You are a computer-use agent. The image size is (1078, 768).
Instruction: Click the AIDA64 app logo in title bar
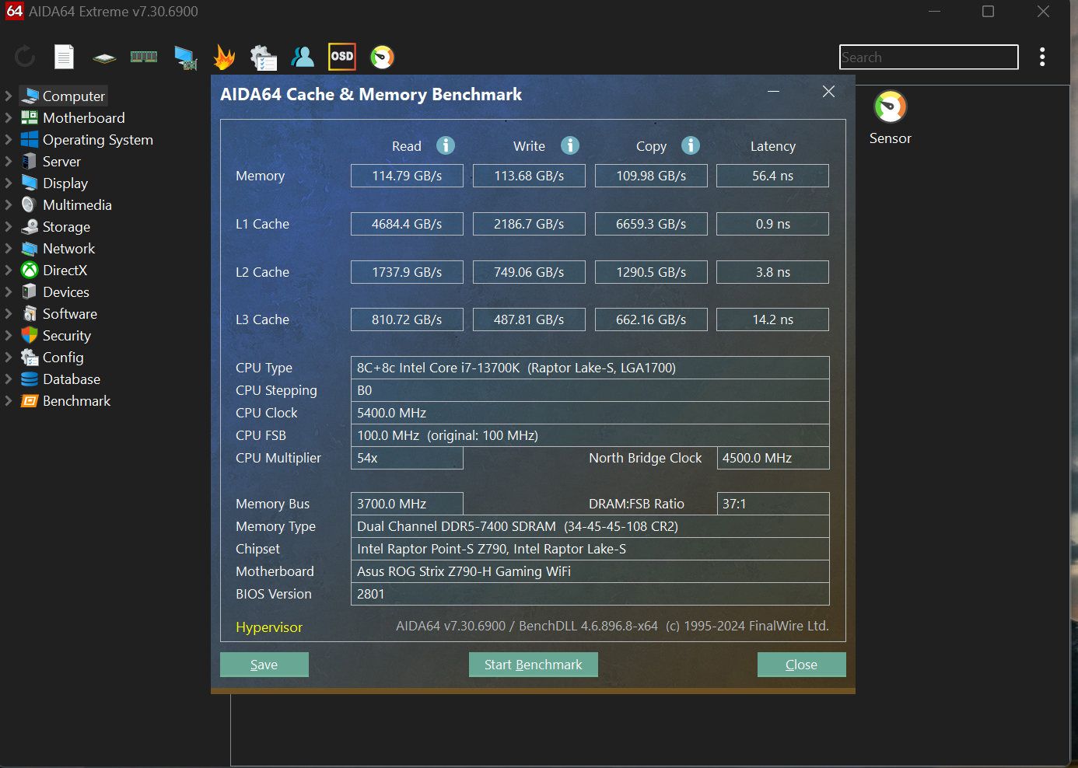coord(14,11)
